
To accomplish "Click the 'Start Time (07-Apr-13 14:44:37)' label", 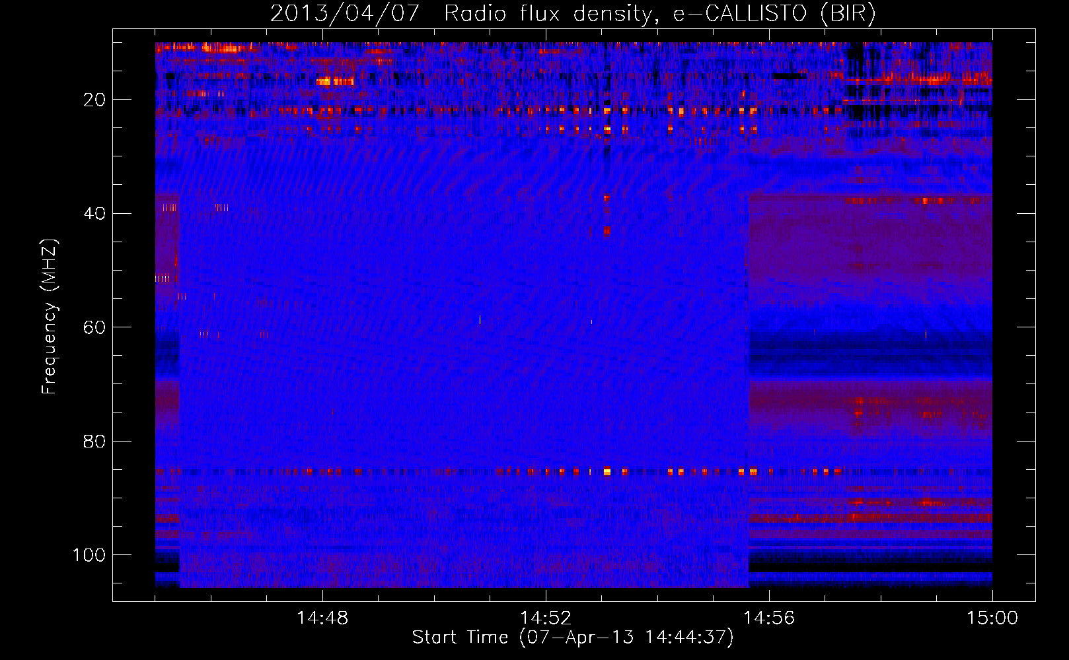I will 573,638.
